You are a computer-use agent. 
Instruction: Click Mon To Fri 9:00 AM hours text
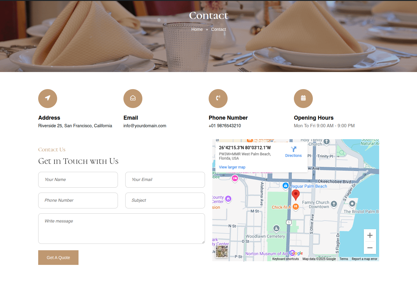(324, 126)
